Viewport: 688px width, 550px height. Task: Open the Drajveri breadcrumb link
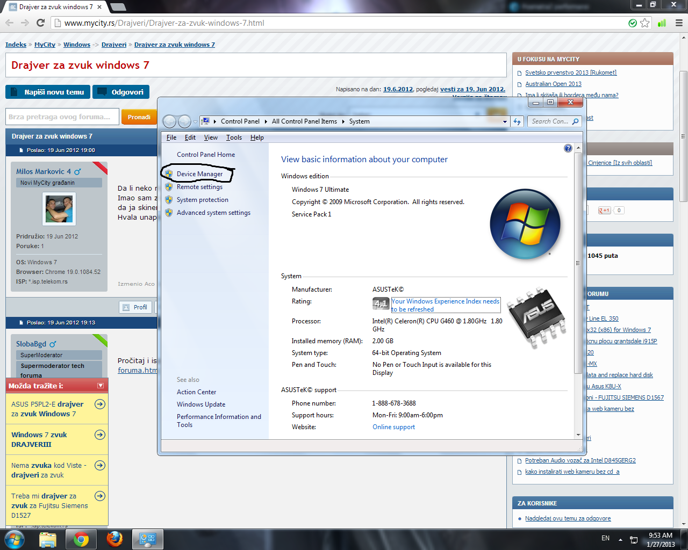pos(114,45)
